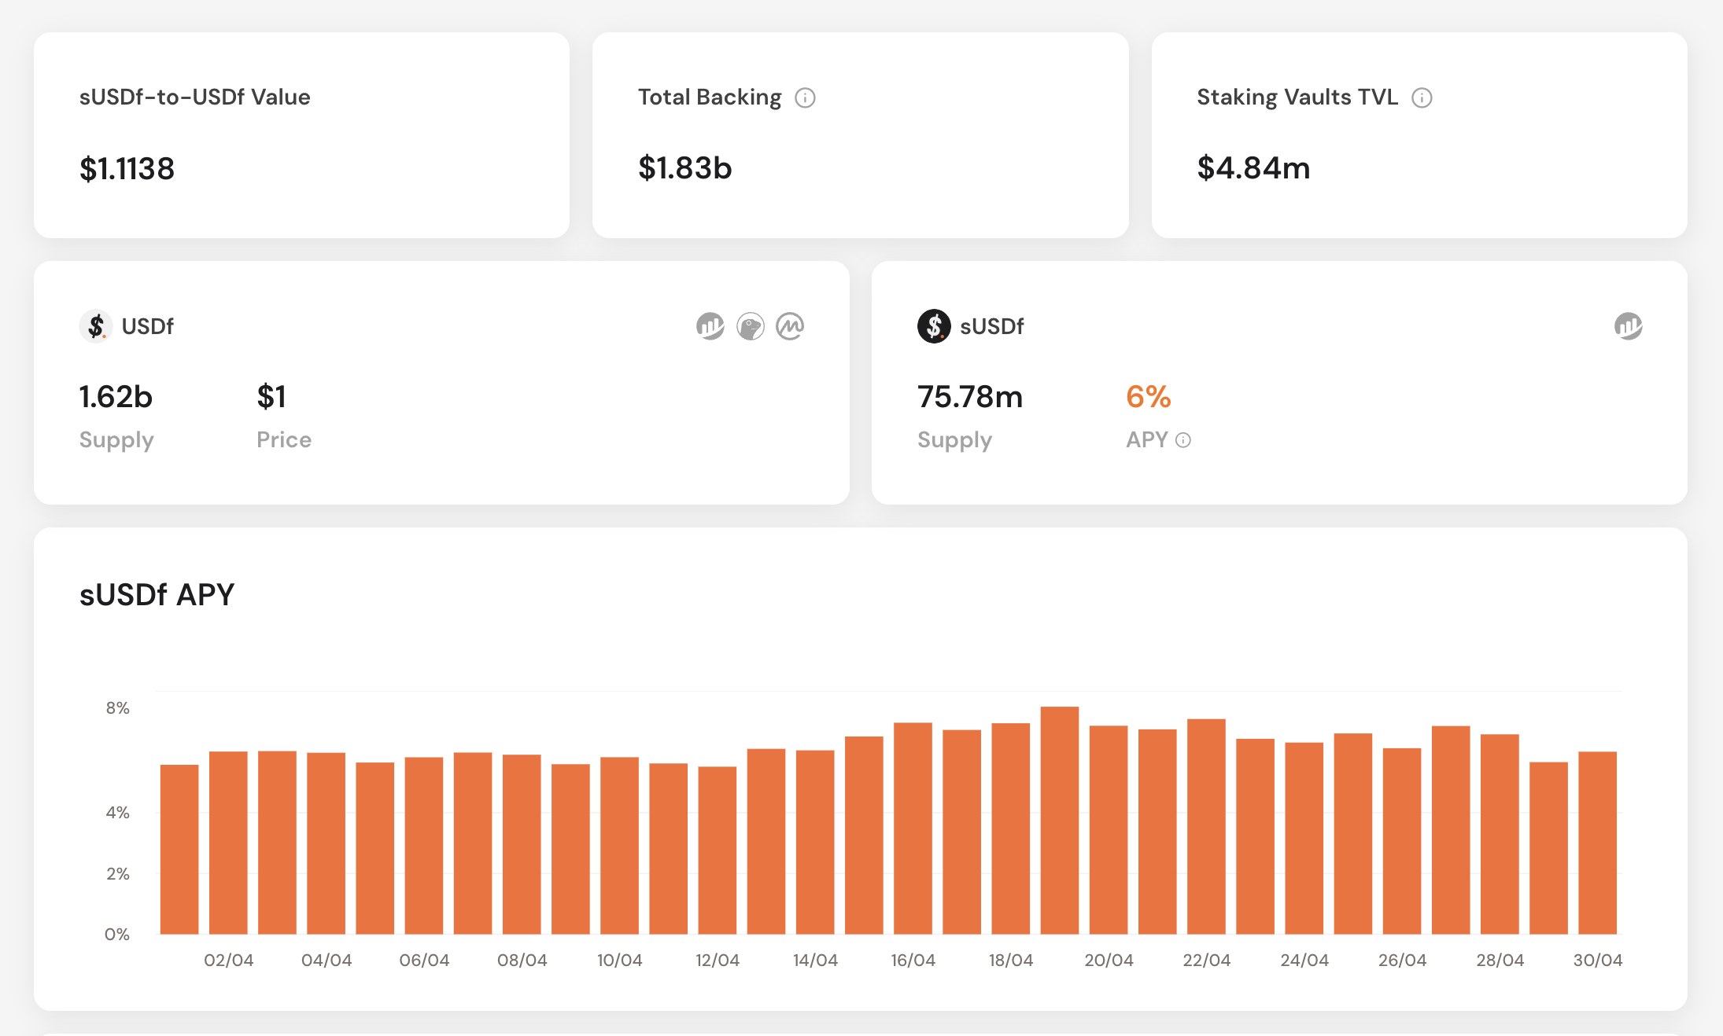
Task: Click the black sUSDf token logo
Action: click(x=934, y=326)
